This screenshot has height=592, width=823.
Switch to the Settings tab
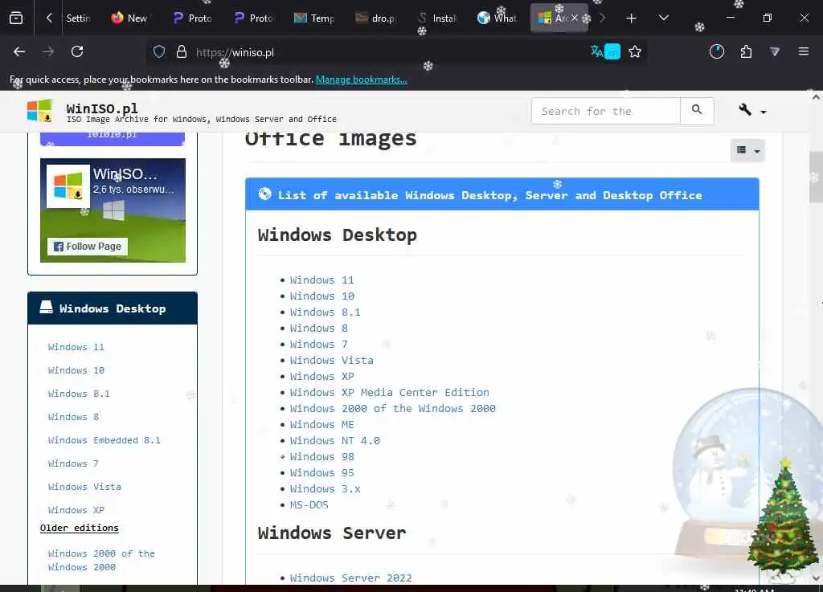[78, 18]
